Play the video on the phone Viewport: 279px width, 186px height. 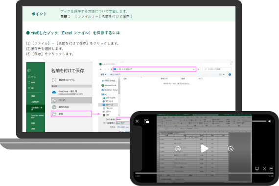[x=204, y=149]
